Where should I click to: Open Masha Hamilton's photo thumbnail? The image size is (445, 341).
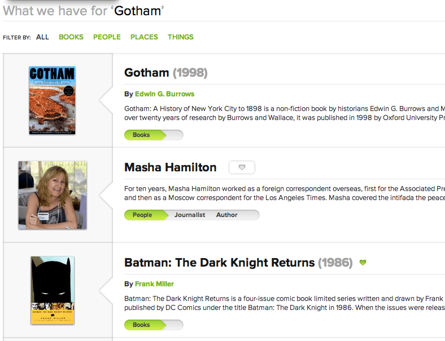tap(53, 195)
